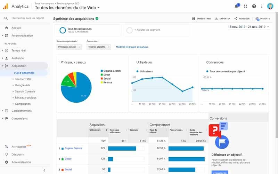Click the Personnalisation dashboard icon
Screen dimensions: 278x174
(7, 35)
